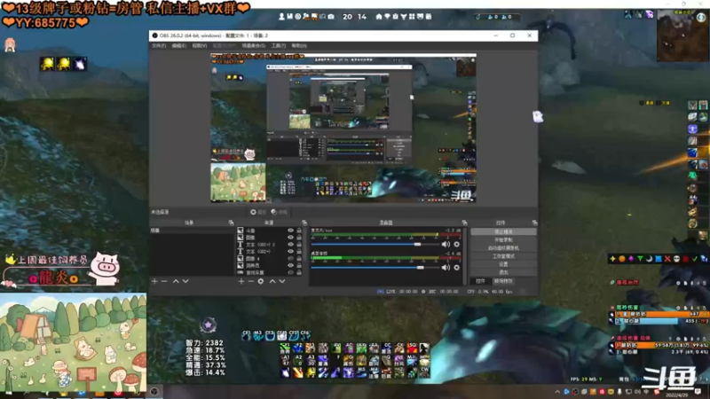The image size is (710, 399).
Task: Click the F2 ability on game action bar
Action: [x=297, y=348]
